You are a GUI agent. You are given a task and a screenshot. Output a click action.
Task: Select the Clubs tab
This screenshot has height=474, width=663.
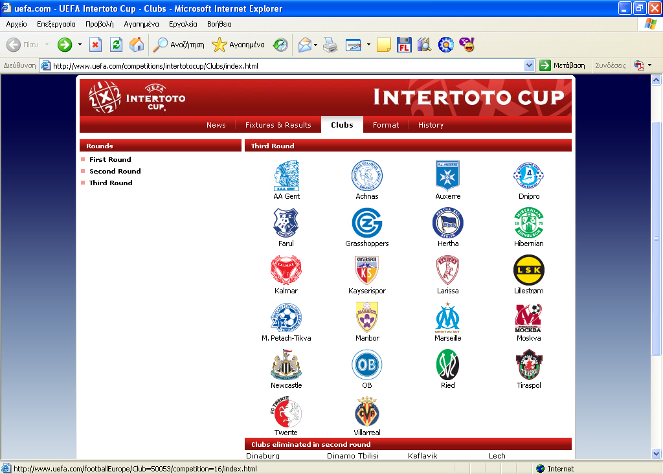pyautogui.click(x=342, y=125)
